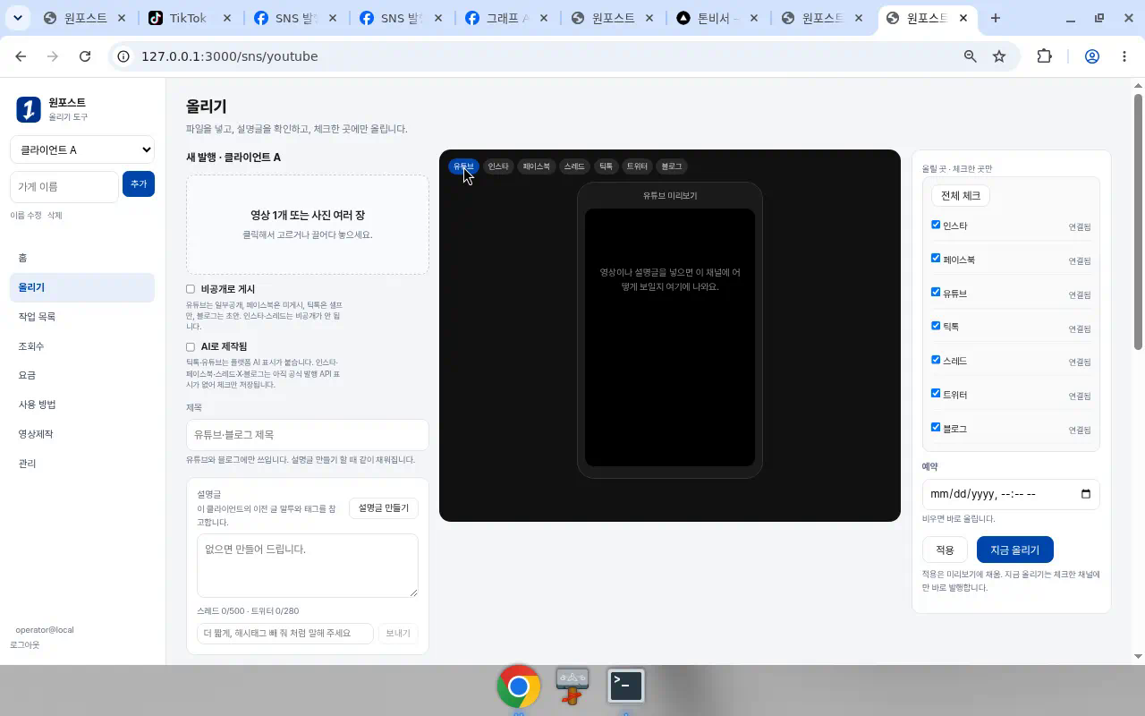
Task: Click the 설명글 textarea
Action: pos(308,566)
